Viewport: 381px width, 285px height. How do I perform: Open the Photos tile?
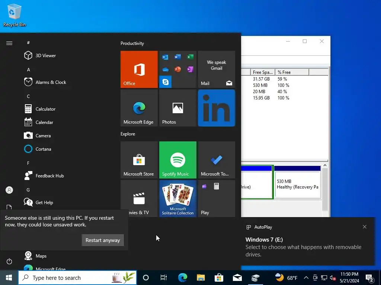point(177,108)
